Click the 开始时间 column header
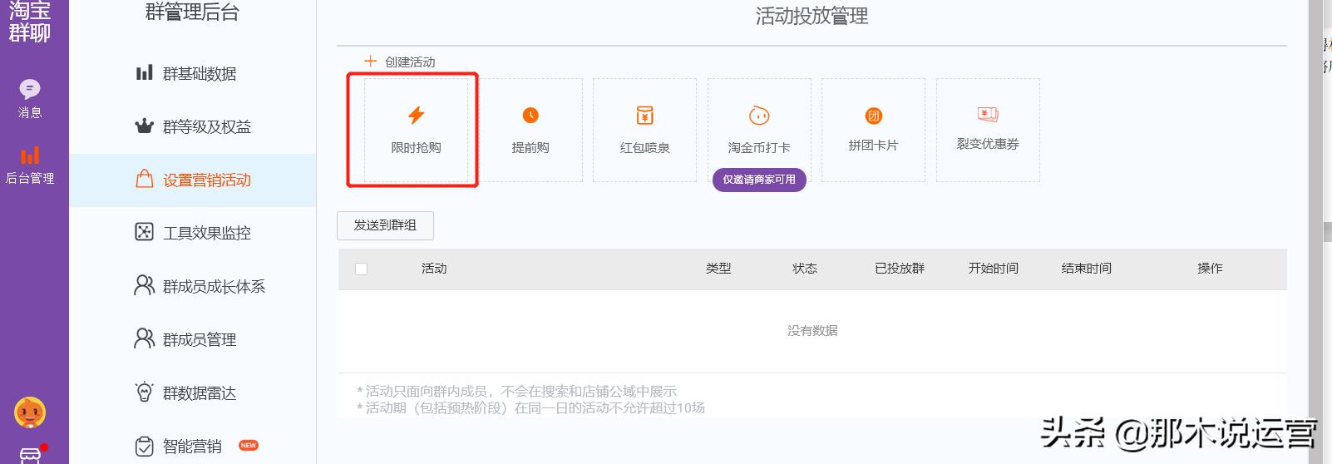1332x464 pixels. tap(994, 268)
